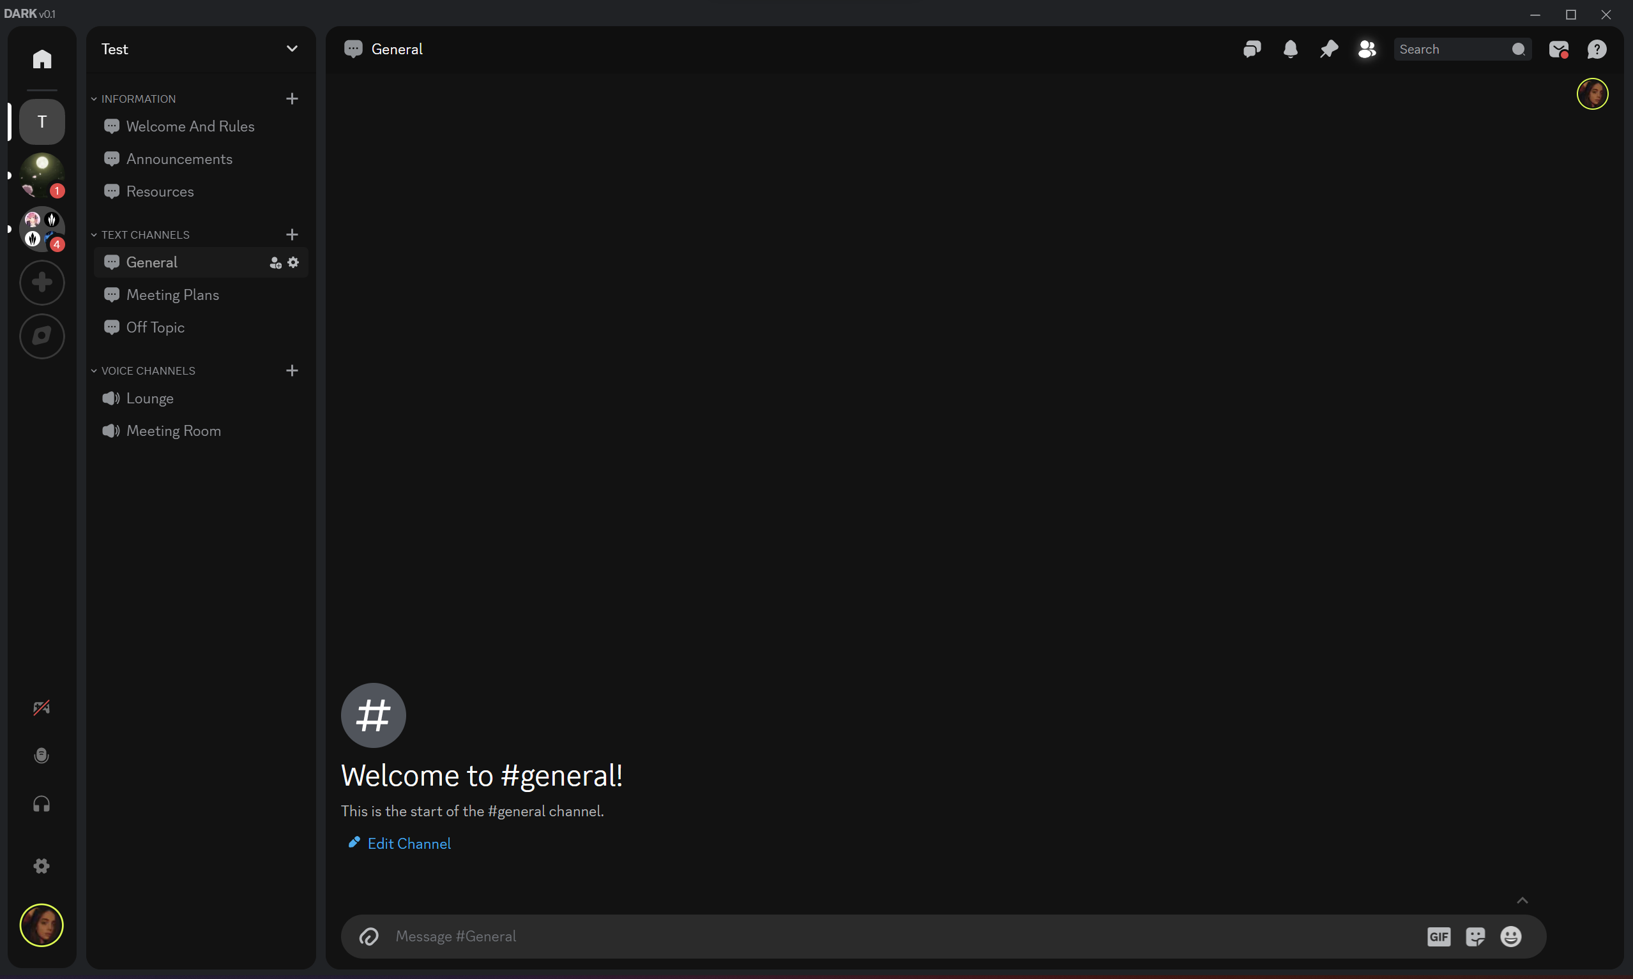Image resolution: width=1633 pixels, height=979 pixels.
Task: Select the Test server icon labeled T
Action: coord(42,121)
